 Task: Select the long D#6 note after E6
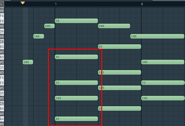[x=114, y=26]
